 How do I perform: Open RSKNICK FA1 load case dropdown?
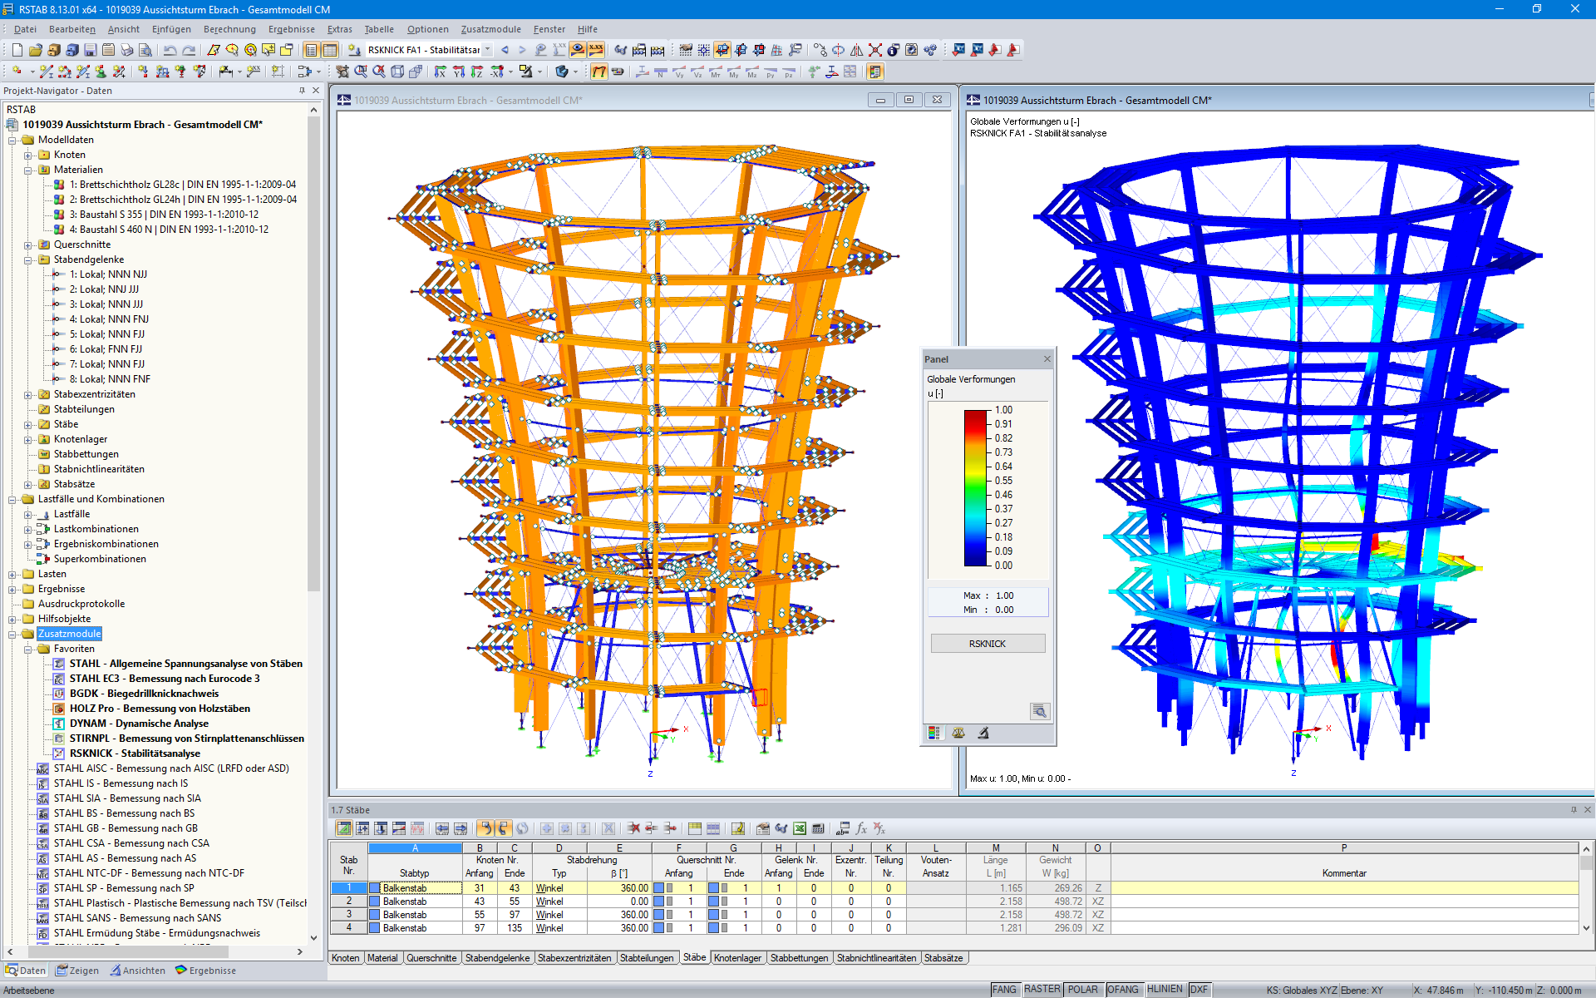(x=488, y=50)
